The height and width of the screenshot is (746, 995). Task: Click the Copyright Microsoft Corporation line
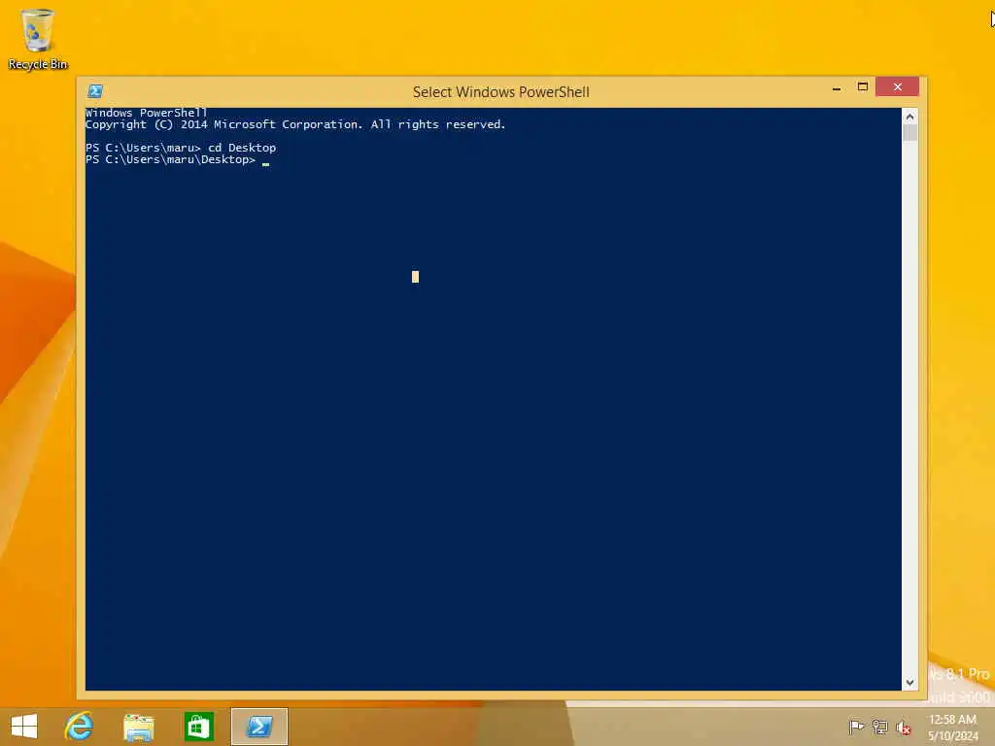(295, 124)
